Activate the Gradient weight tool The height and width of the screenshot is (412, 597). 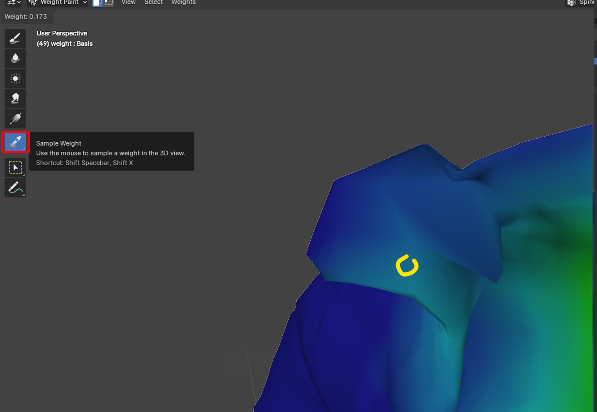[x=15, y=119]
